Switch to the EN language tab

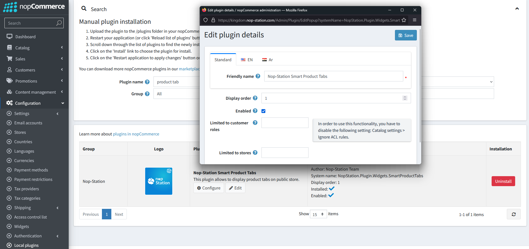247,60
